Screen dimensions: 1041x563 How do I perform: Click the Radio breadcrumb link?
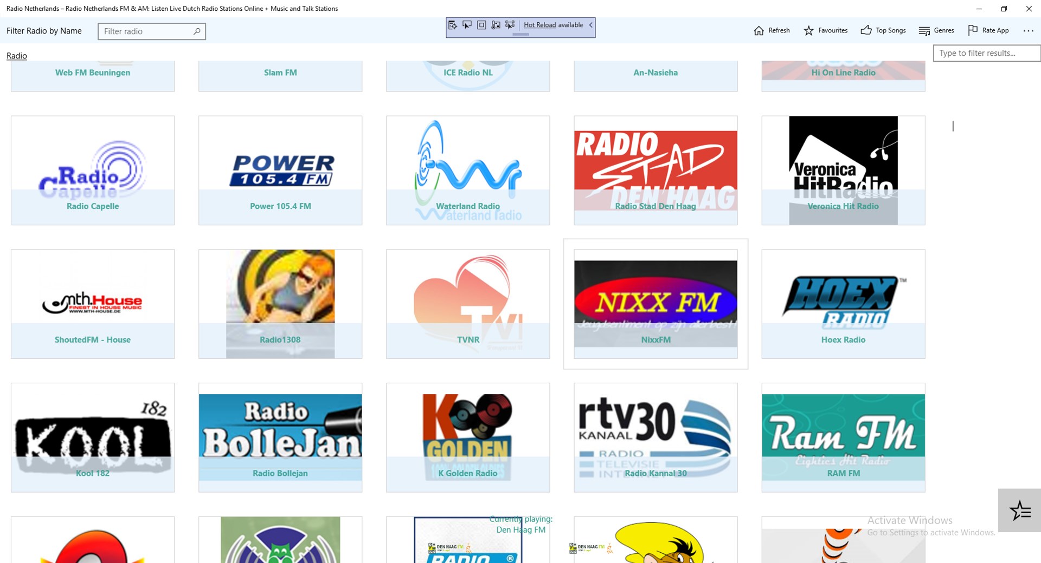click(x=17, y=56)
